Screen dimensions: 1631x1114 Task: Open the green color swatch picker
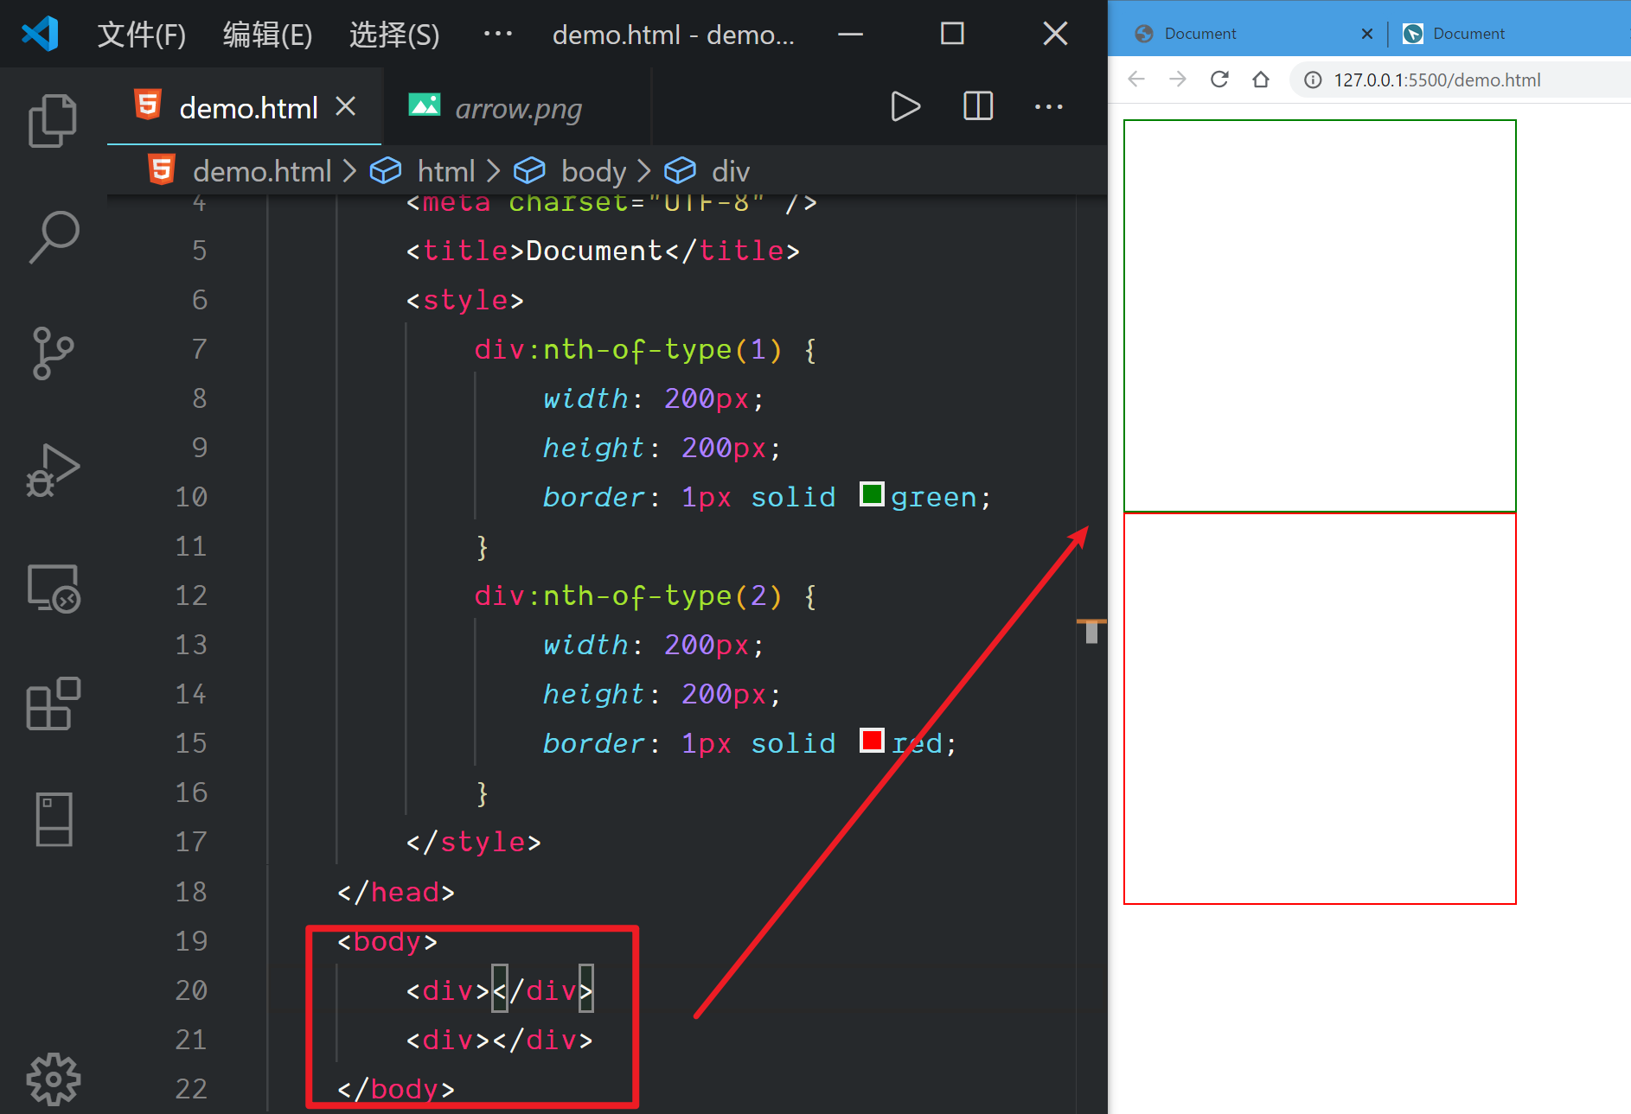[872, 494]
